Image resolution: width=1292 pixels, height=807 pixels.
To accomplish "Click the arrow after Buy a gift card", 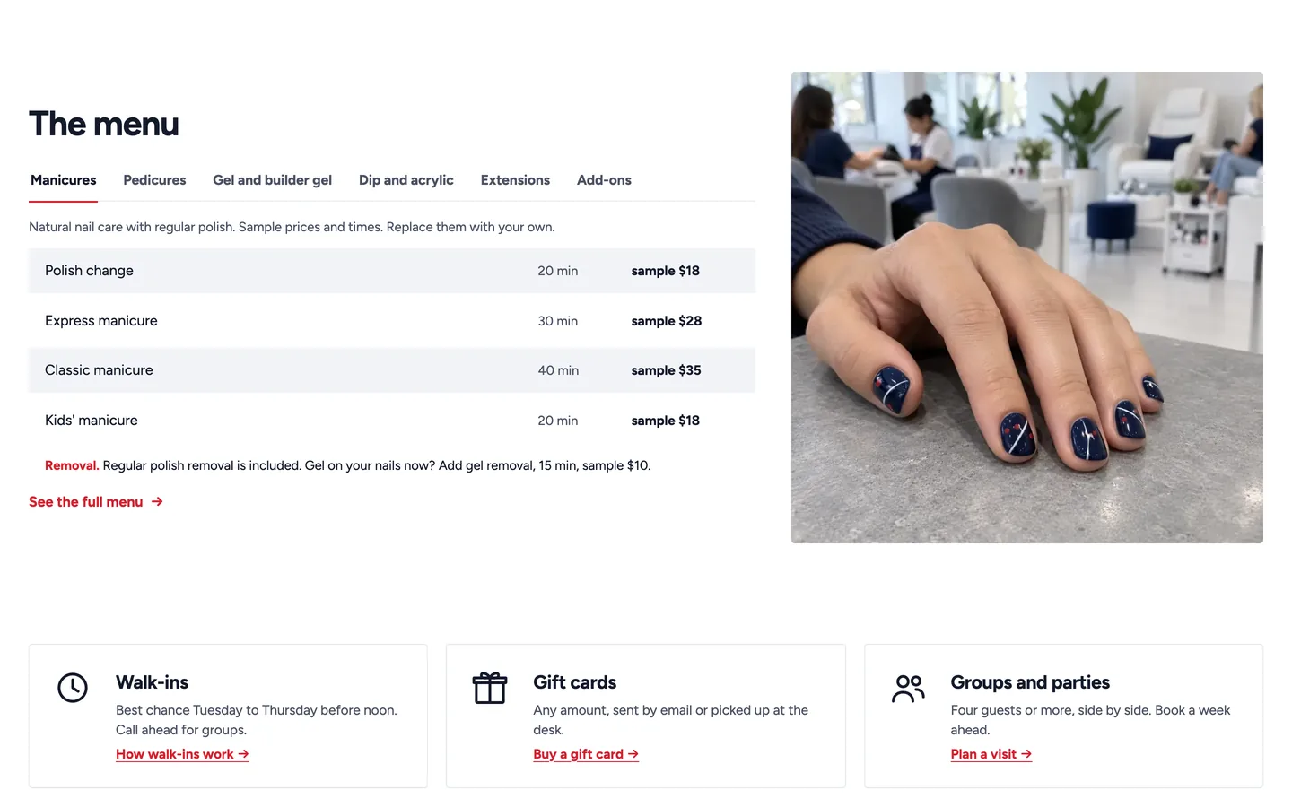I will click(x=633, y=754).
